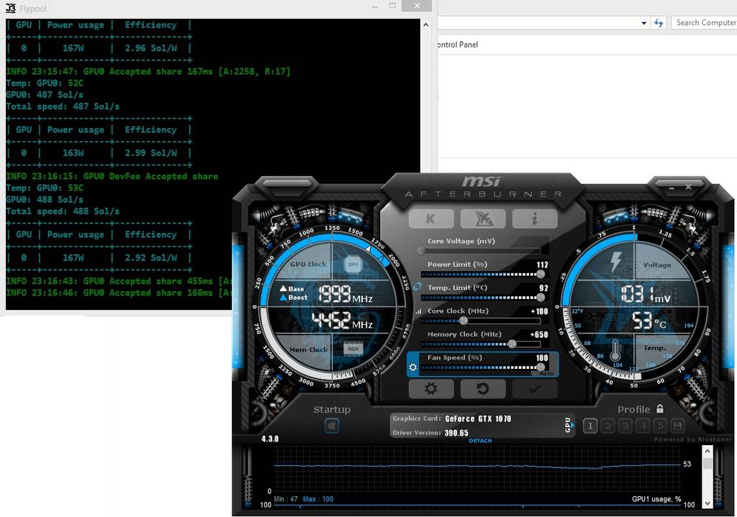Open Afterburner settings gear button
The width and height of the screenshot is (737, 517).
[431, 389]
